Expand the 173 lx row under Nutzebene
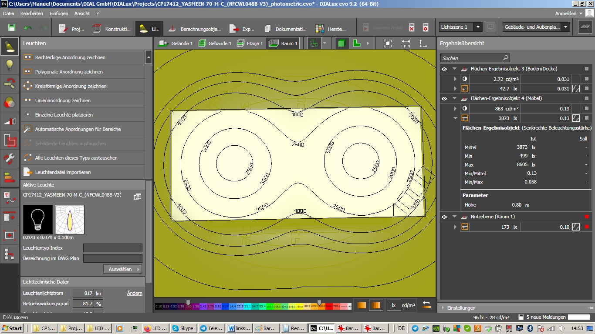Viewport: 595px width, 334px height. [x=455, y=227]
